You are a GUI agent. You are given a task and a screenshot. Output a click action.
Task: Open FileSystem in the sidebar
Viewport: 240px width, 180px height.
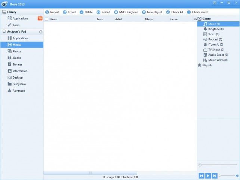[x=19, y=84]
